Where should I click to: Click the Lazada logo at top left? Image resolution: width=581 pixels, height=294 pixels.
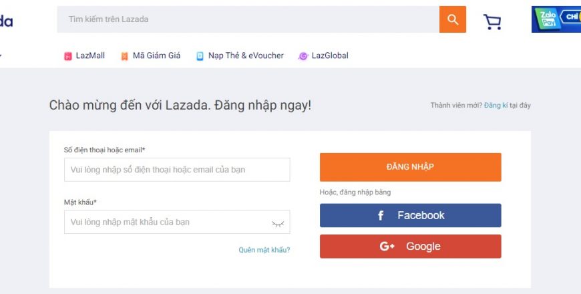6,21
